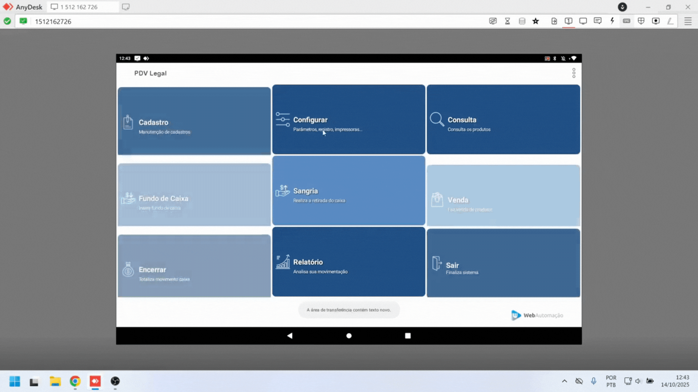Click the Relatório chart icon
698x392 pixels.
(x=282, y=262)
